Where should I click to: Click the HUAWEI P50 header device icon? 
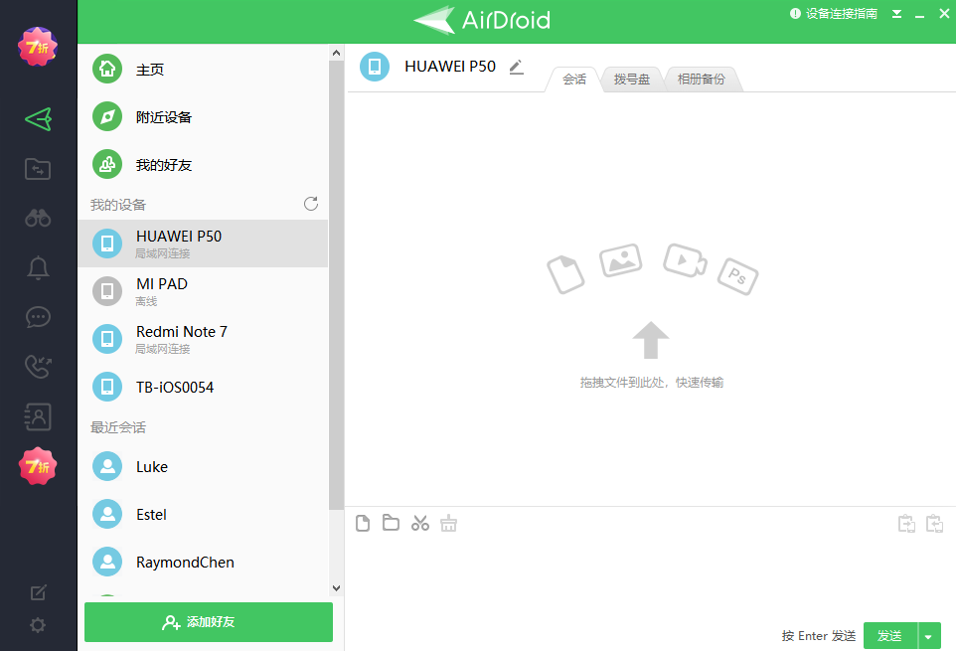click(375, 67)
